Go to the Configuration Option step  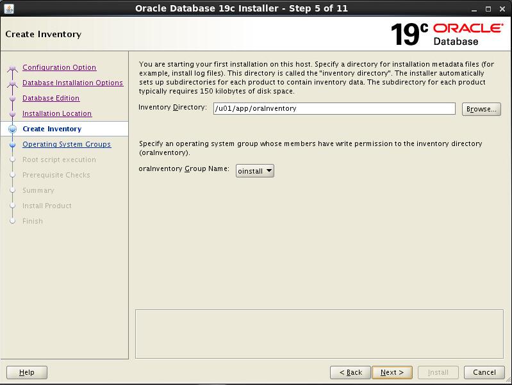59,67
